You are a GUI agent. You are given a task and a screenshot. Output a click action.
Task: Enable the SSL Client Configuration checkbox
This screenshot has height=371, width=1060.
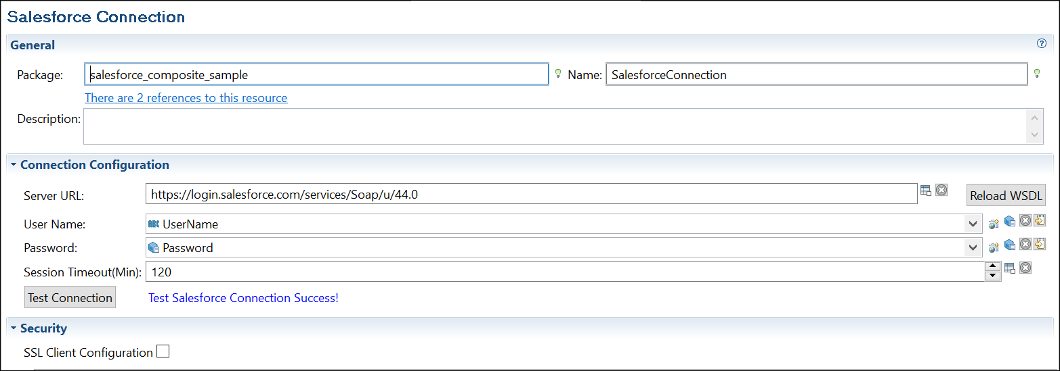163,351
